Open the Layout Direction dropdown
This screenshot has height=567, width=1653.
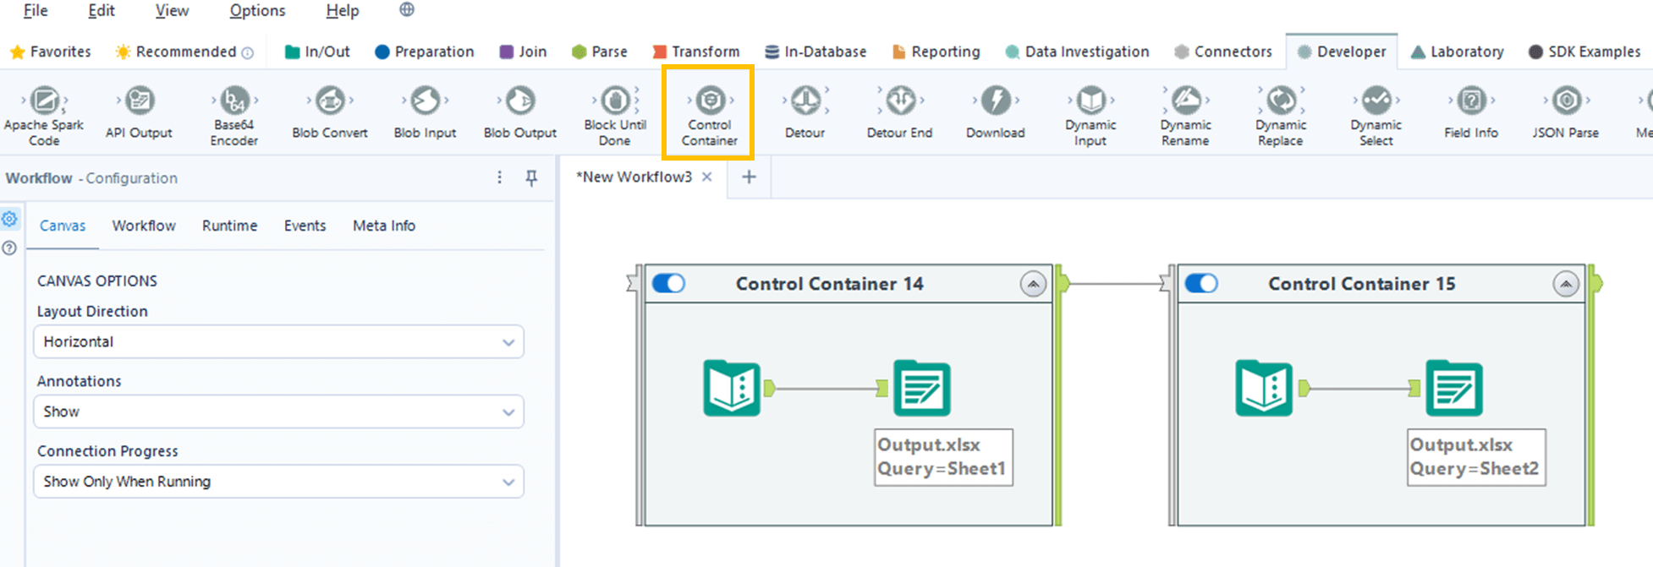click(x=278, y=342)
